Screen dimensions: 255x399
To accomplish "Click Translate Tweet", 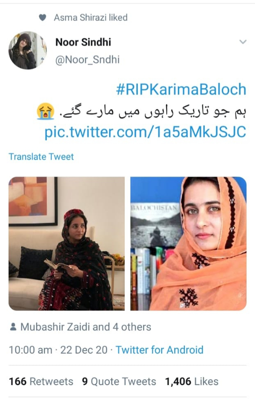I will 41,156.
